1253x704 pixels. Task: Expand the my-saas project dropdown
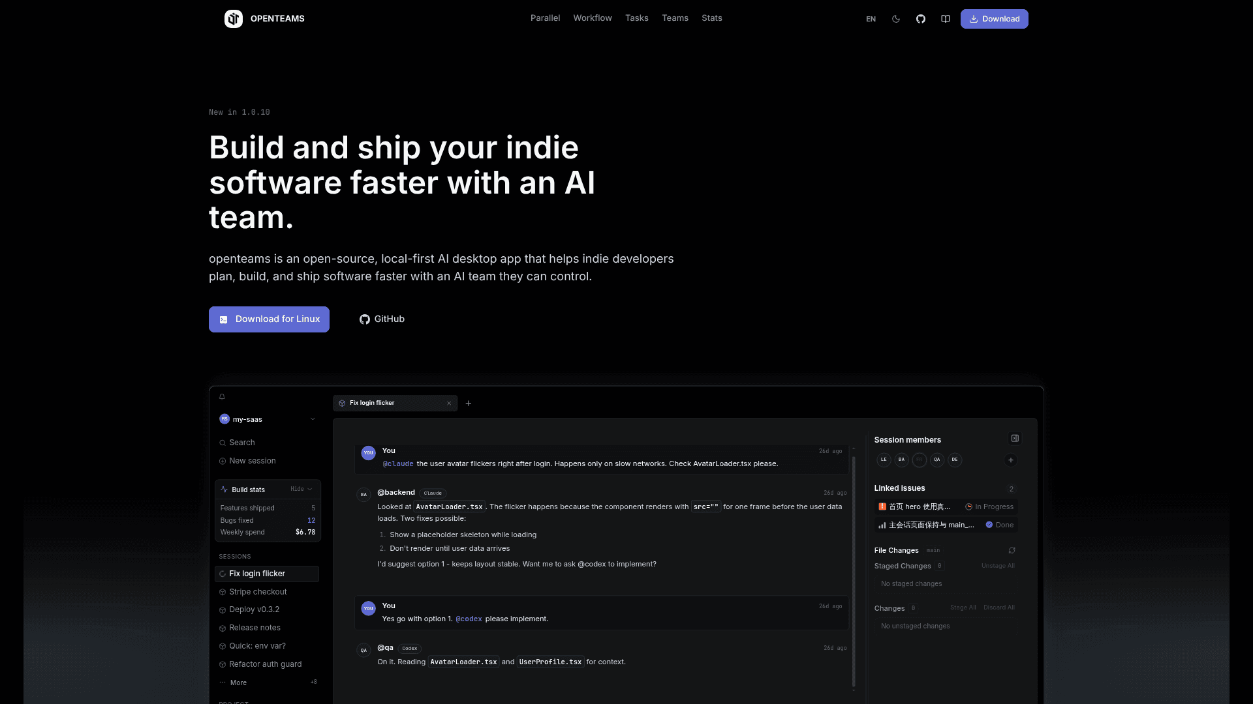[313, 419]
